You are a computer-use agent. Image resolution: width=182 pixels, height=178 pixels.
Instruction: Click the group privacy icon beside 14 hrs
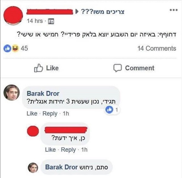[51, 21]
